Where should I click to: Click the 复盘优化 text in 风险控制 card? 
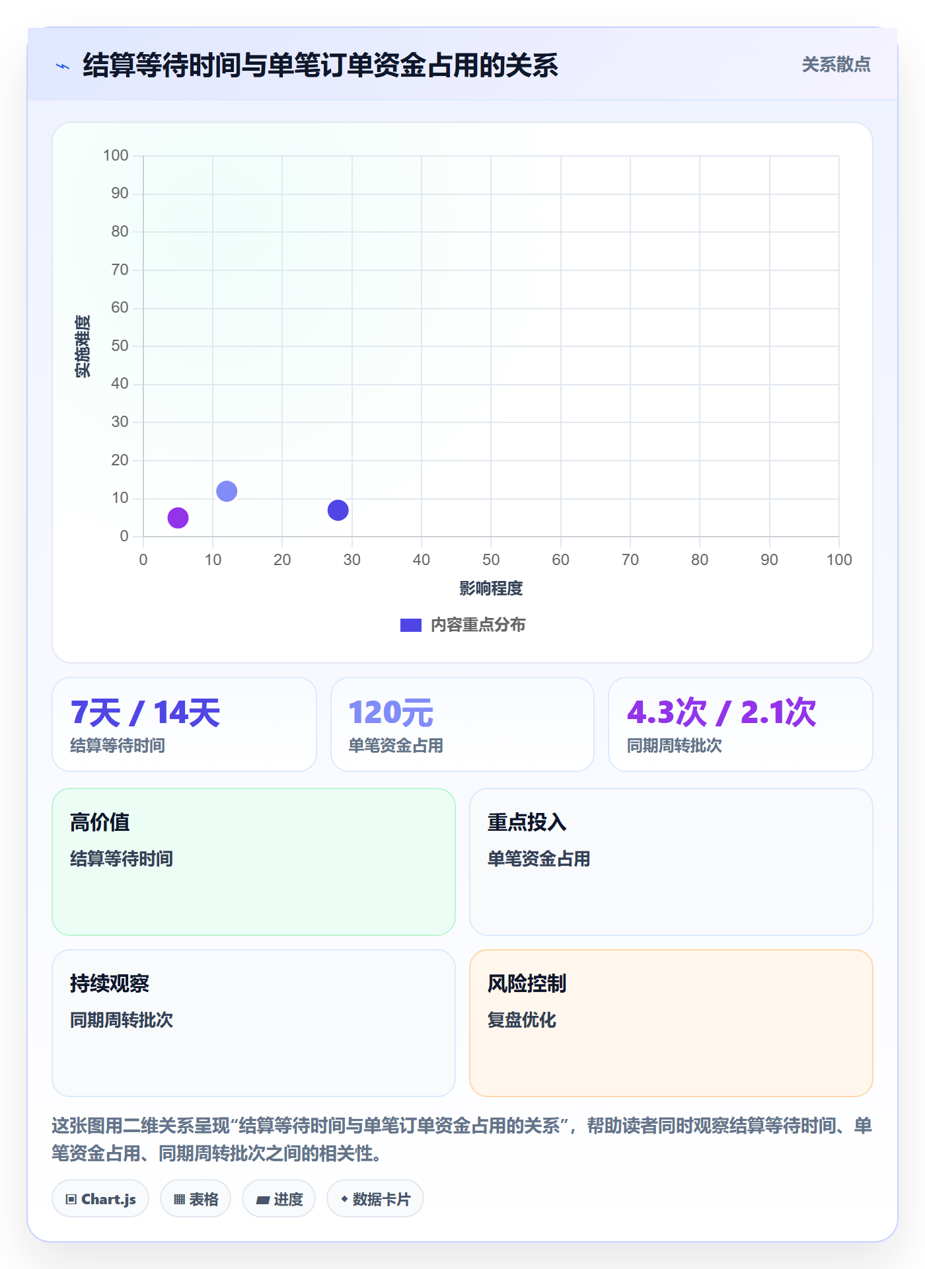pyautogui.click(x=522, y=1020)
